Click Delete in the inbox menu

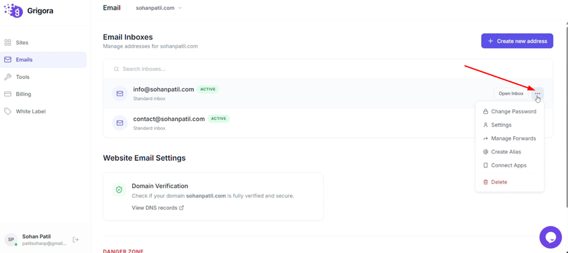[499, 182]
